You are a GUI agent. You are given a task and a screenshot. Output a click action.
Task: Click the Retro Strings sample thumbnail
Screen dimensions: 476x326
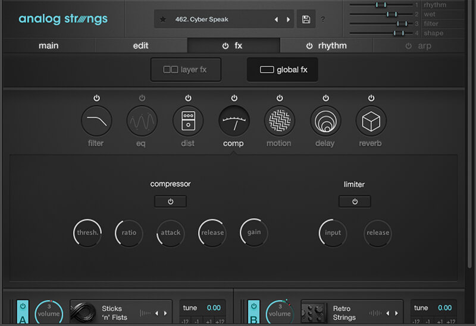click(315, 313)
